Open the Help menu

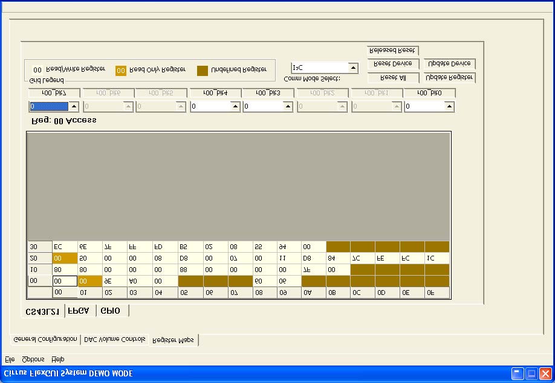57,359
